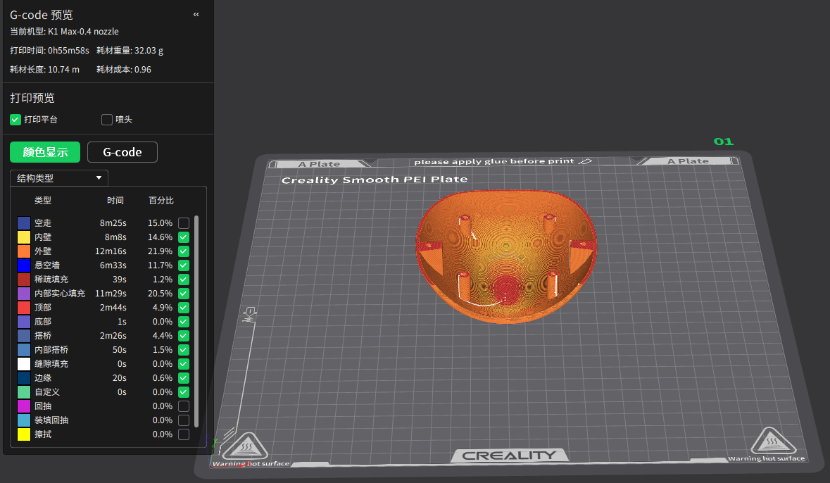Screen dimensions: 830x483
Task: Enable the 喷头 nozzle checkbox
Action: pos(107,120)
